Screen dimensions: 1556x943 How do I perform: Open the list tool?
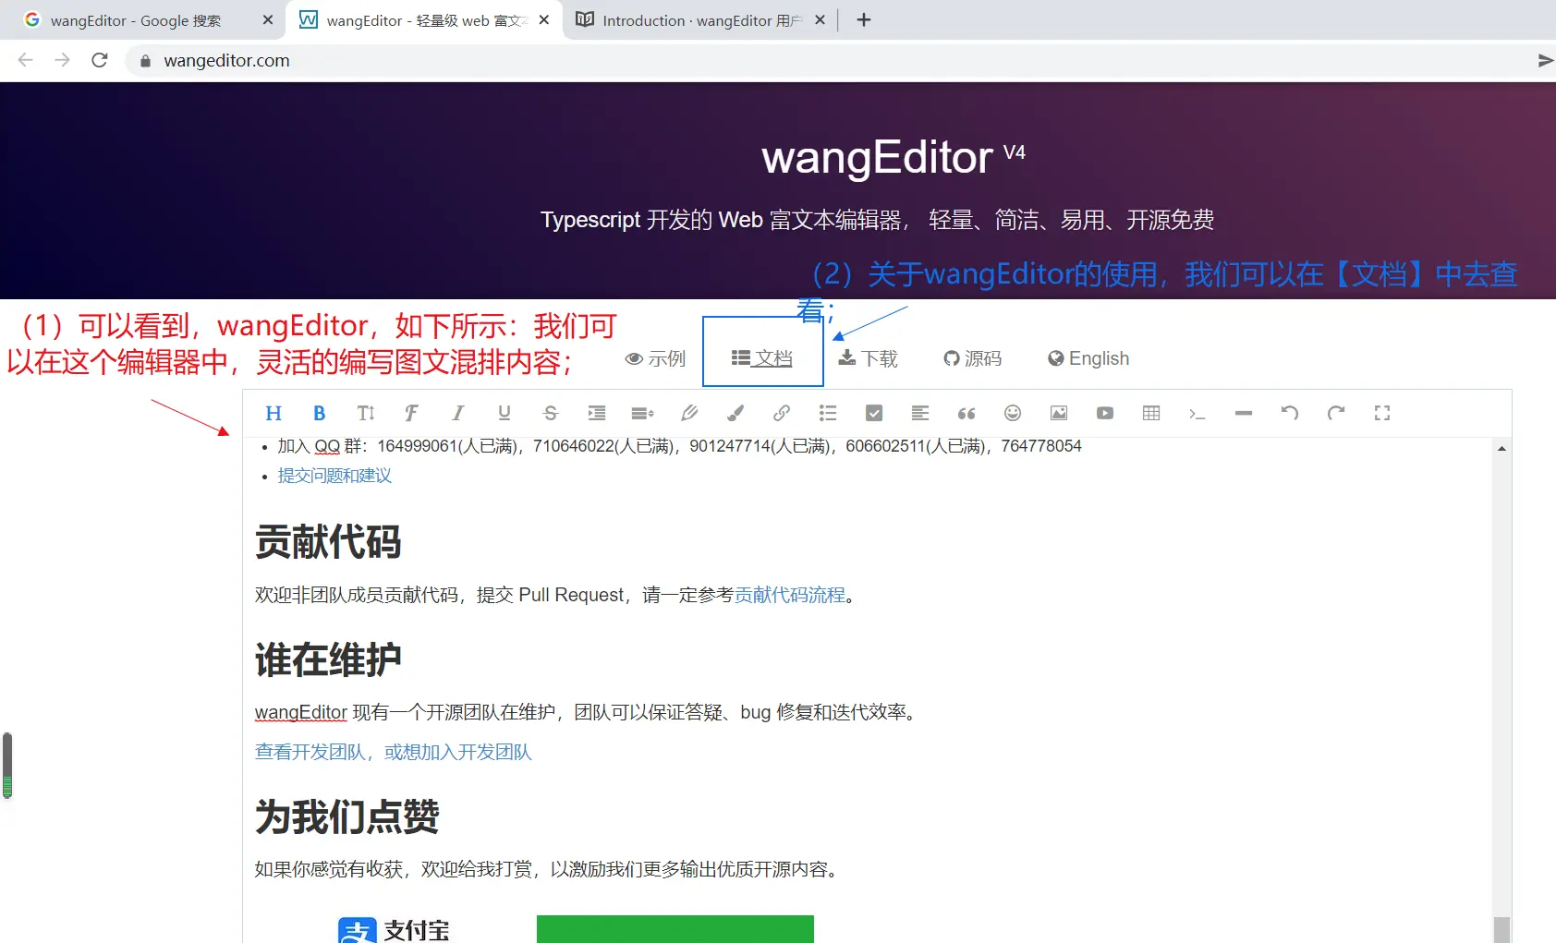pos(828,413)
